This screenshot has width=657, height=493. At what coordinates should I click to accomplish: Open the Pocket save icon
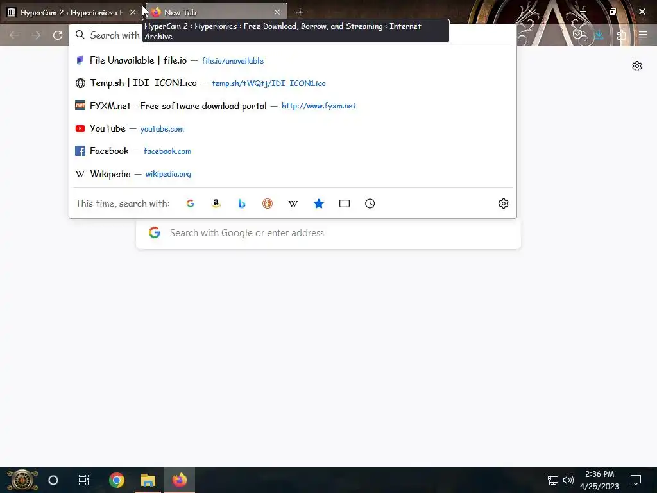(x=578, y=35)
